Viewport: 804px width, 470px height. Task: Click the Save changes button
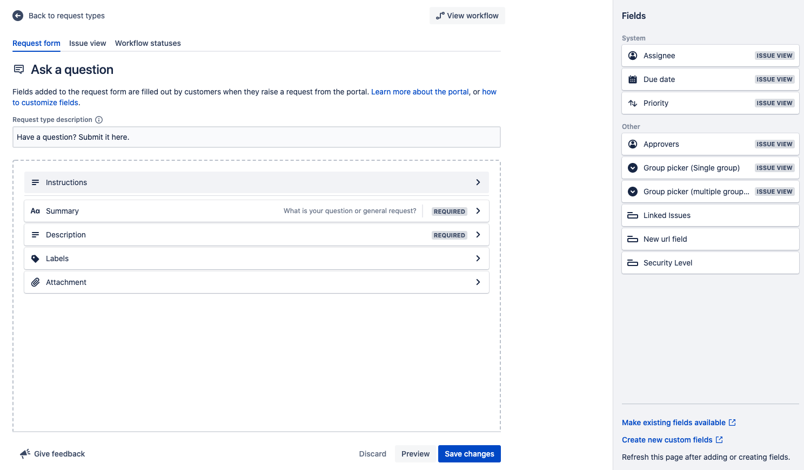pyautogui.click(x=470, y=454)
